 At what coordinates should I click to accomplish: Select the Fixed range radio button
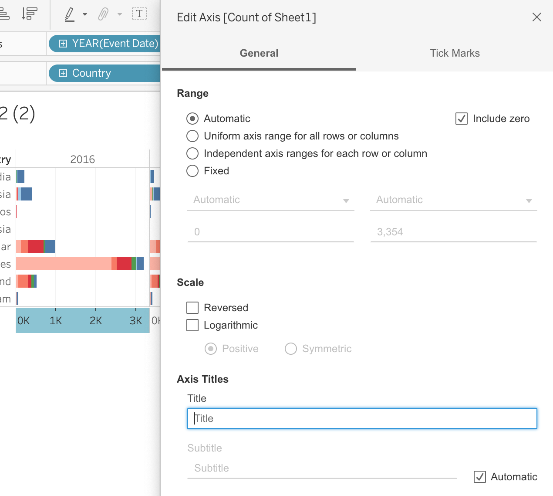click(x=192, y=171)
